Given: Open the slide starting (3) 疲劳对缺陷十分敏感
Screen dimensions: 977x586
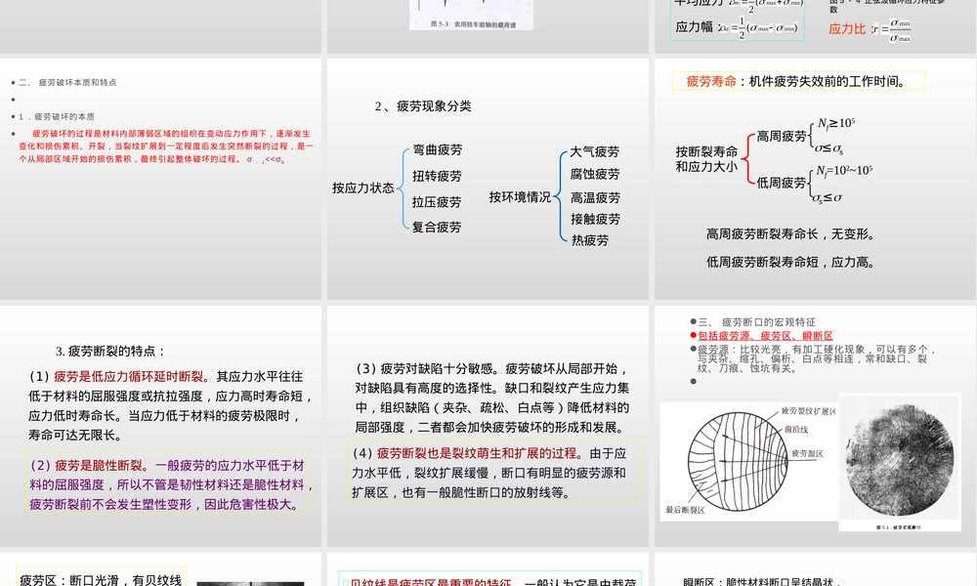Looking at the screenshot, I should [488, 426].
